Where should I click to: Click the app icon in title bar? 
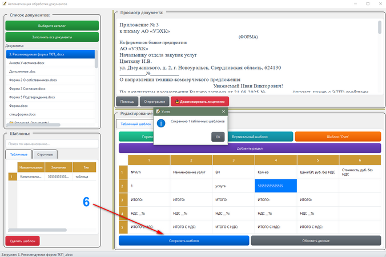click(4, 3)
